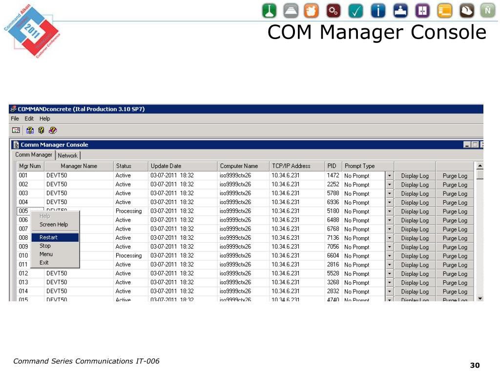Expand Prompt Type dropdown for manager 009

pos(389,247)
